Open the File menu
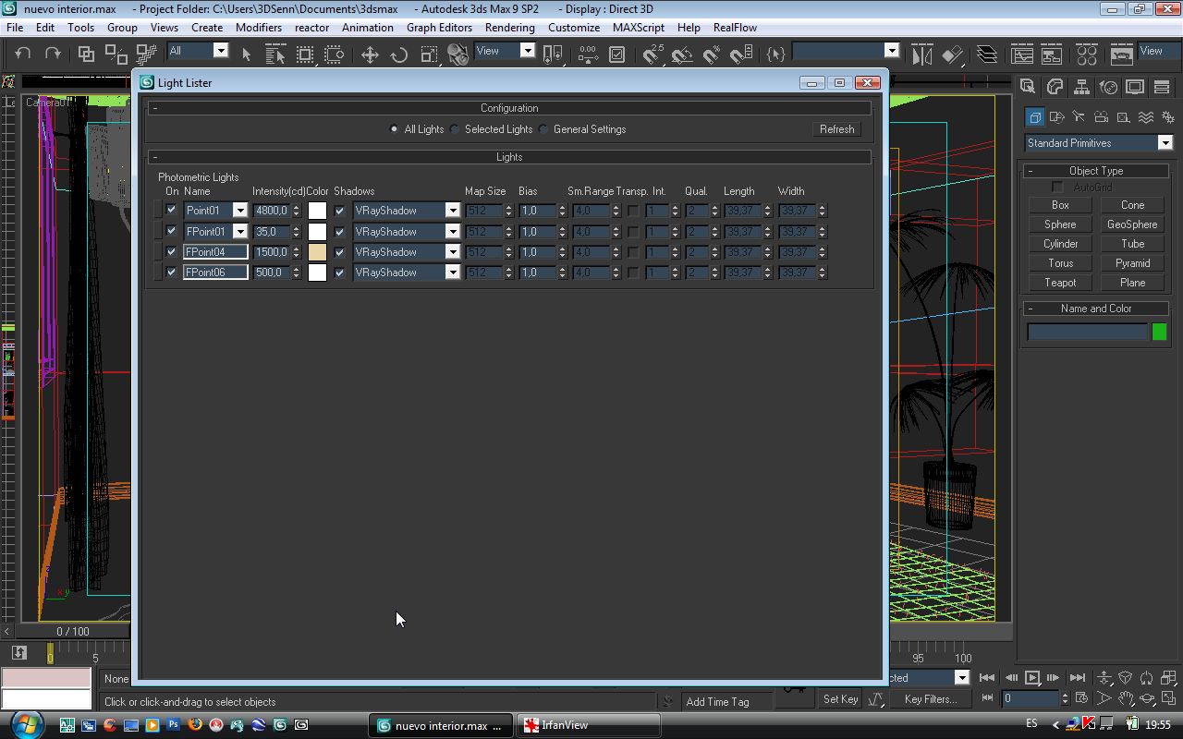1183x739 pixels. (x=15, y=28)
